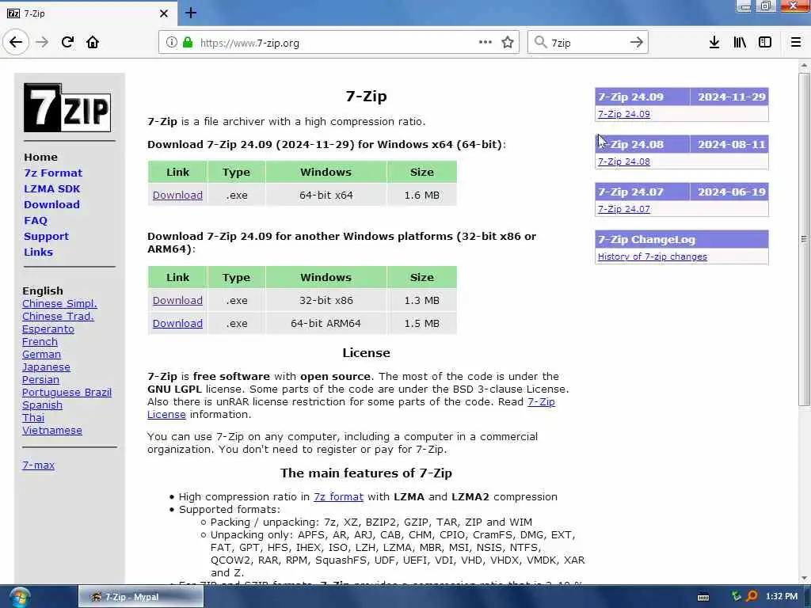The image size is (811, 608).
Task: Open the hamburger application menu
Action: tap(796, 43)
